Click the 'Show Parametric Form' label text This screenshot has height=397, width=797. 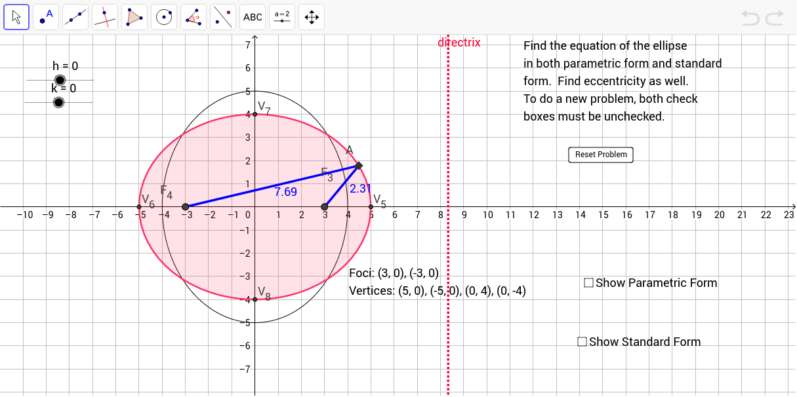point(657,283)
